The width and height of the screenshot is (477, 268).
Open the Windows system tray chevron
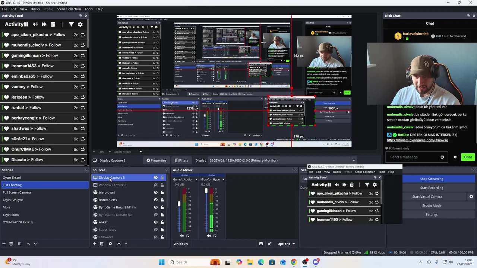point(421,262)
